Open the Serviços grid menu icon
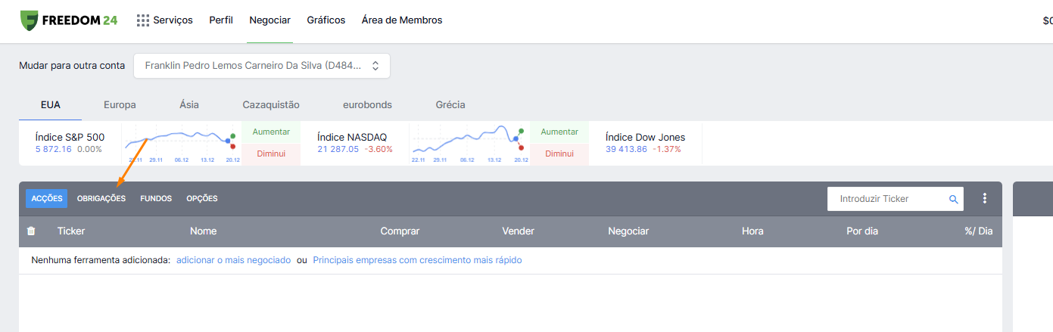Viewport: 1053px width, 332px height. (142, 20)
